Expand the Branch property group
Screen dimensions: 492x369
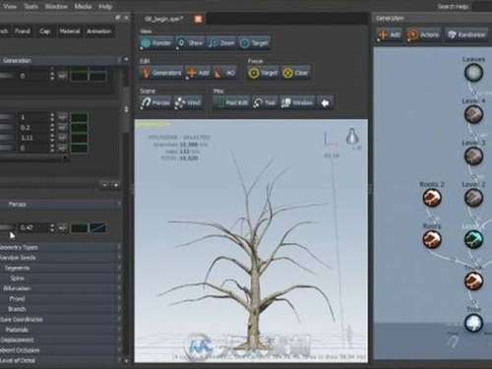pyautogui.click(x=61, y=309)
